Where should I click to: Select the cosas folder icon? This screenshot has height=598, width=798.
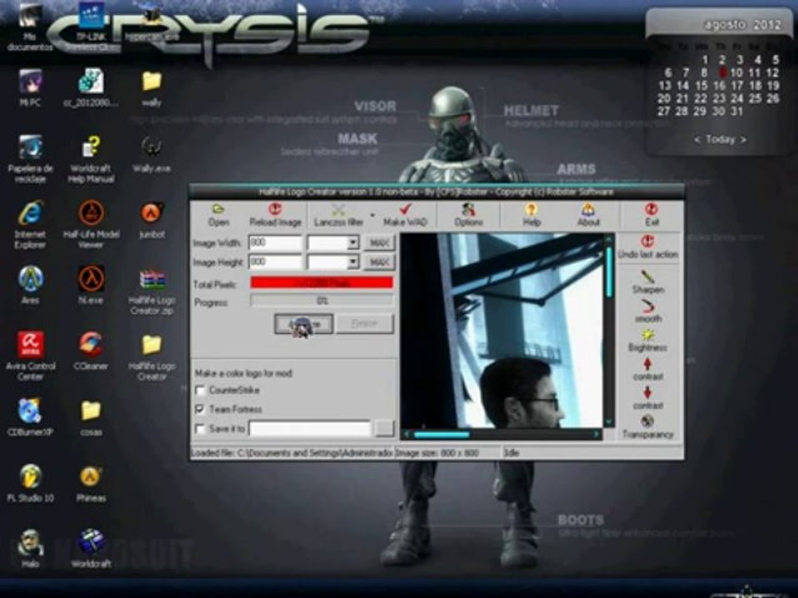point(91,411)
